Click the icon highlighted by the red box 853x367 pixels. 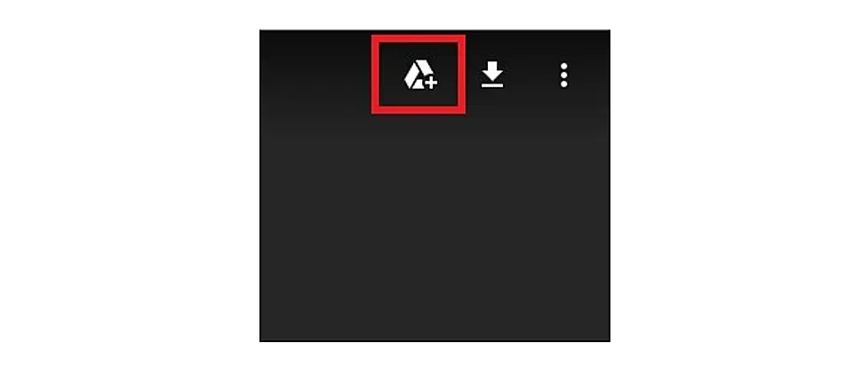click(420, 75)
